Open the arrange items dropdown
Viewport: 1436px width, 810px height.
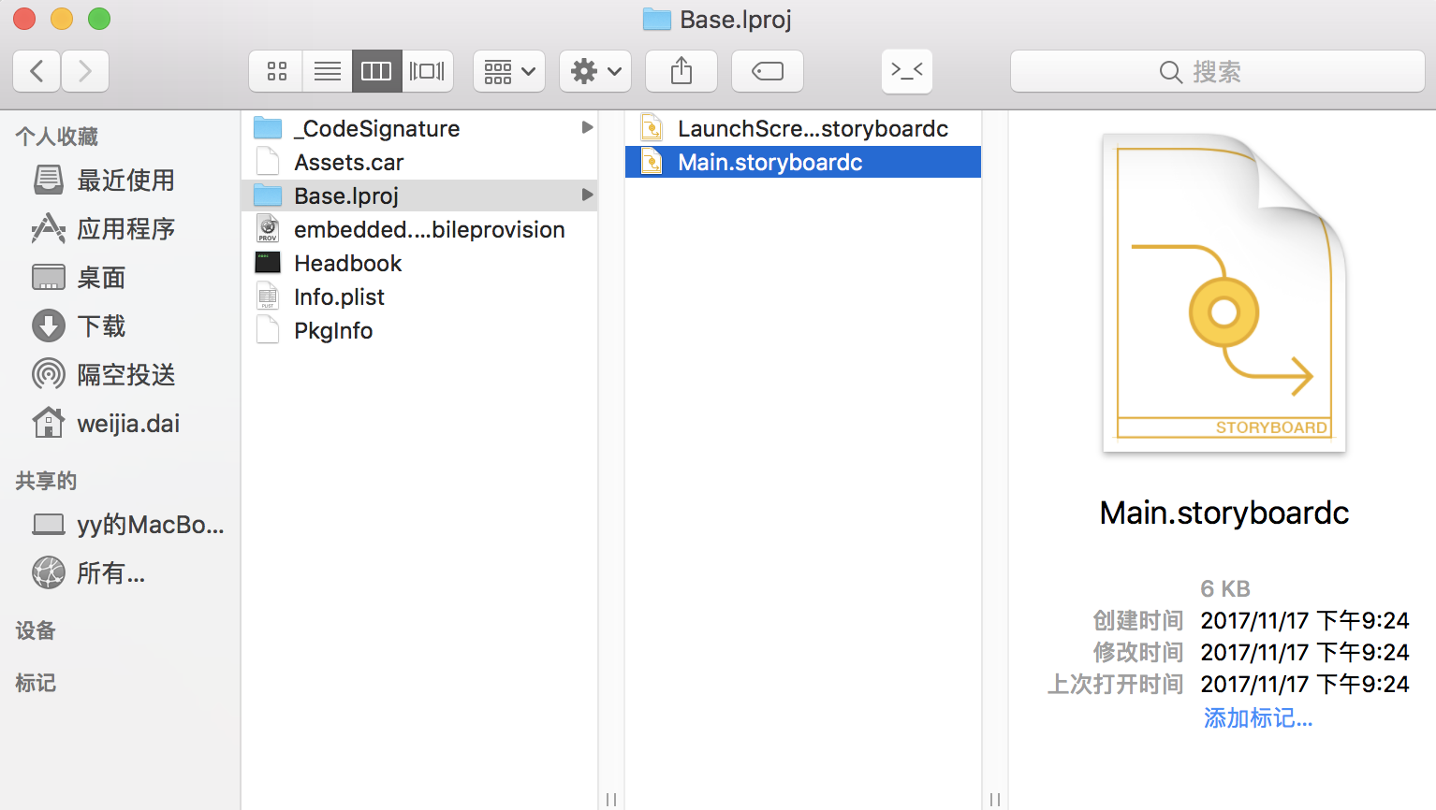click(x=509, y=71)
